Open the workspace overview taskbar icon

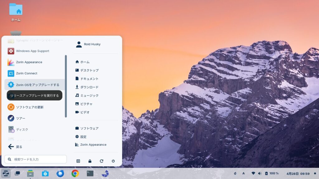[17, 173]
